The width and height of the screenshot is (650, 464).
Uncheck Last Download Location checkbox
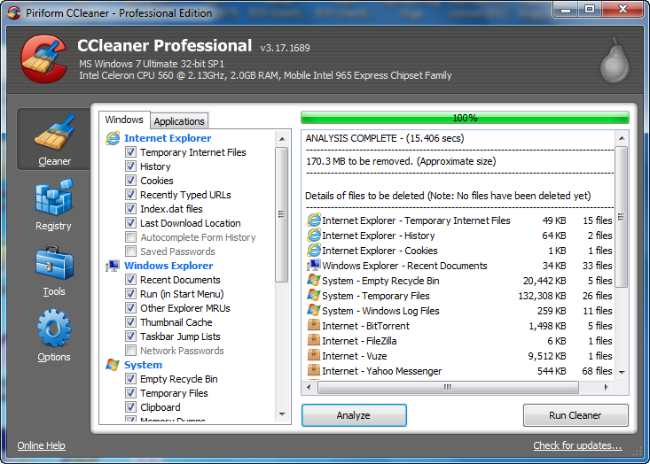coord(130,223)
